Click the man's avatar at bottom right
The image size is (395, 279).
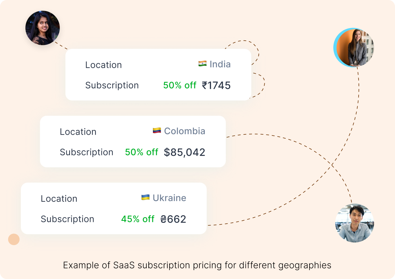tap(354, 223)
